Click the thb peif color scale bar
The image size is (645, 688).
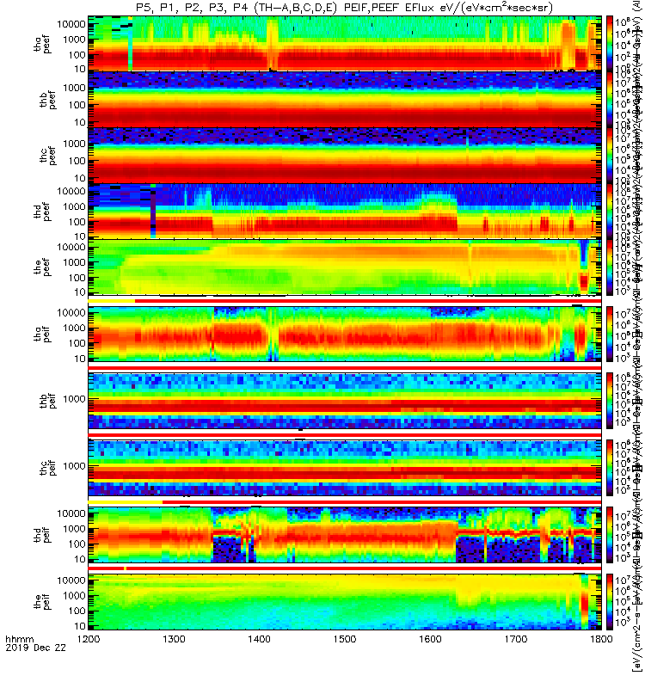click(610, 401)
